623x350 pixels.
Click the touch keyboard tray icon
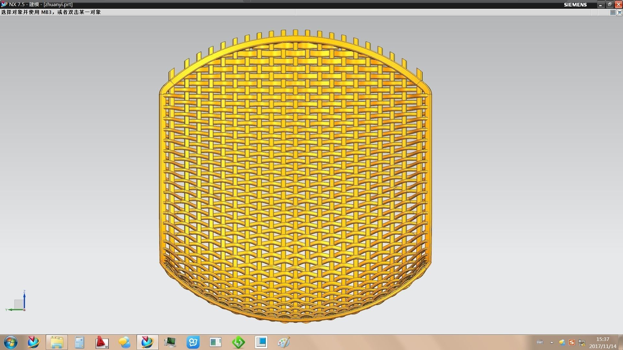(540, 342)
